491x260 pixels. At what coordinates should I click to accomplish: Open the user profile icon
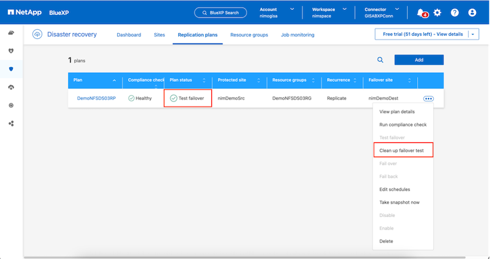[472, 12]
